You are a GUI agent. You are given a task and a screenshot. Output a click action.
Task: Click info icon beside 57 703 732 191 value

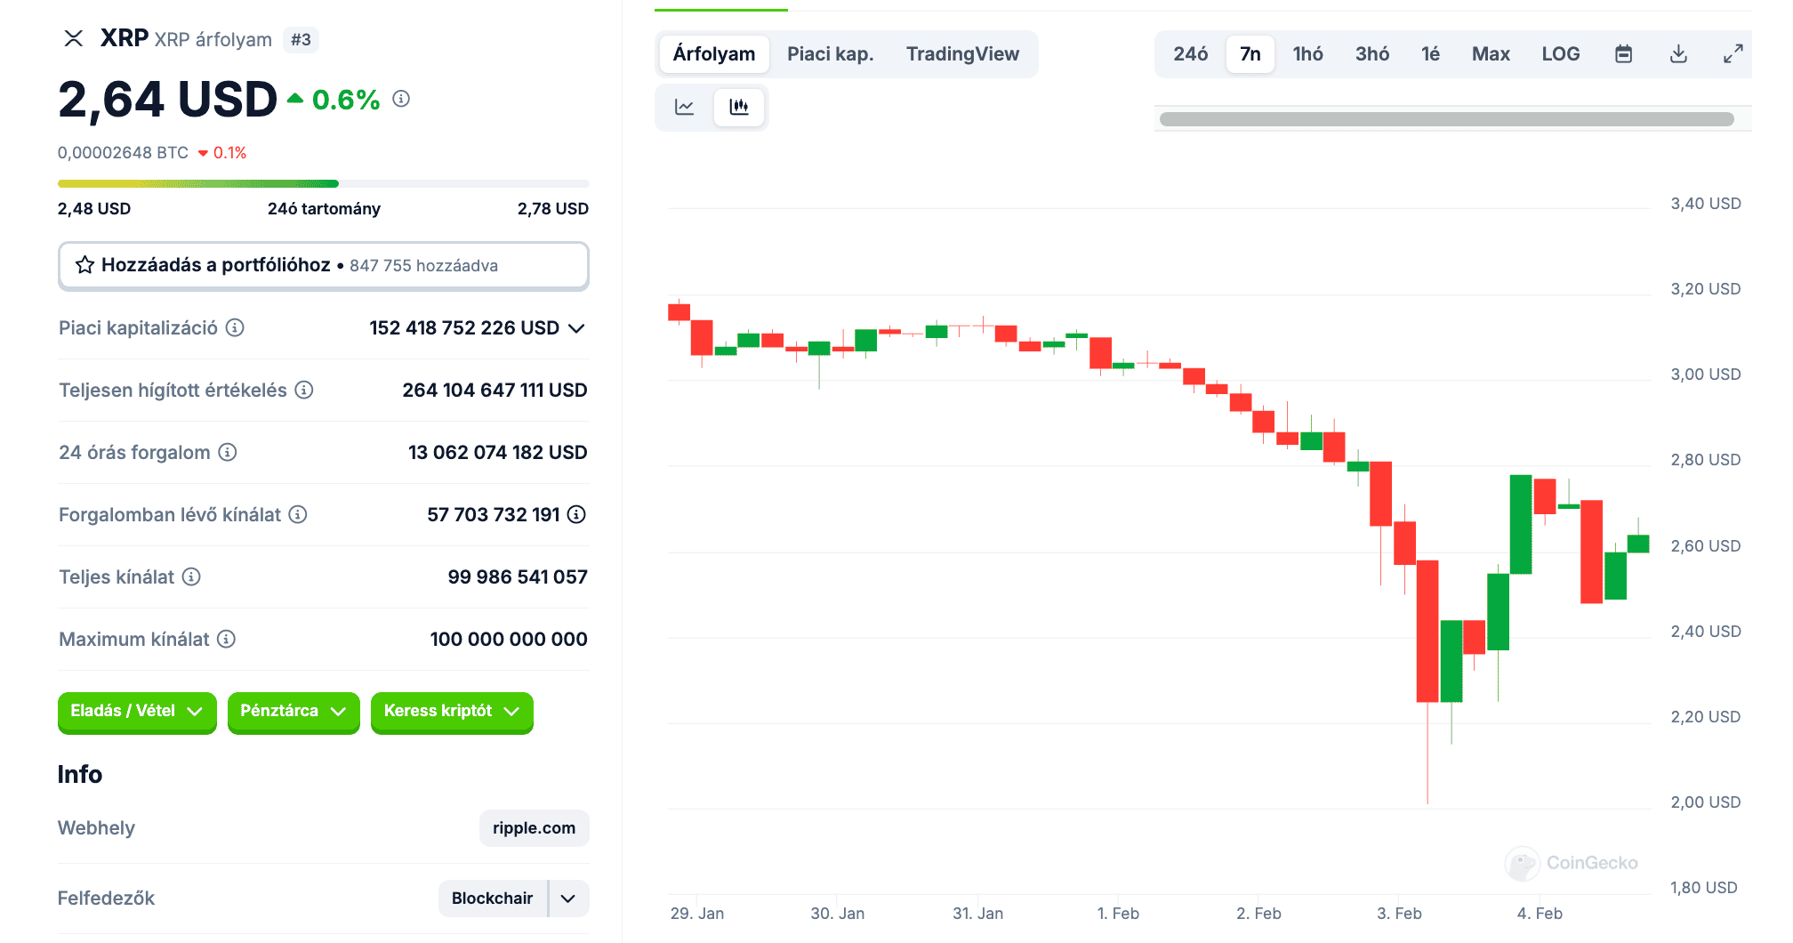[x=576, y=514]
